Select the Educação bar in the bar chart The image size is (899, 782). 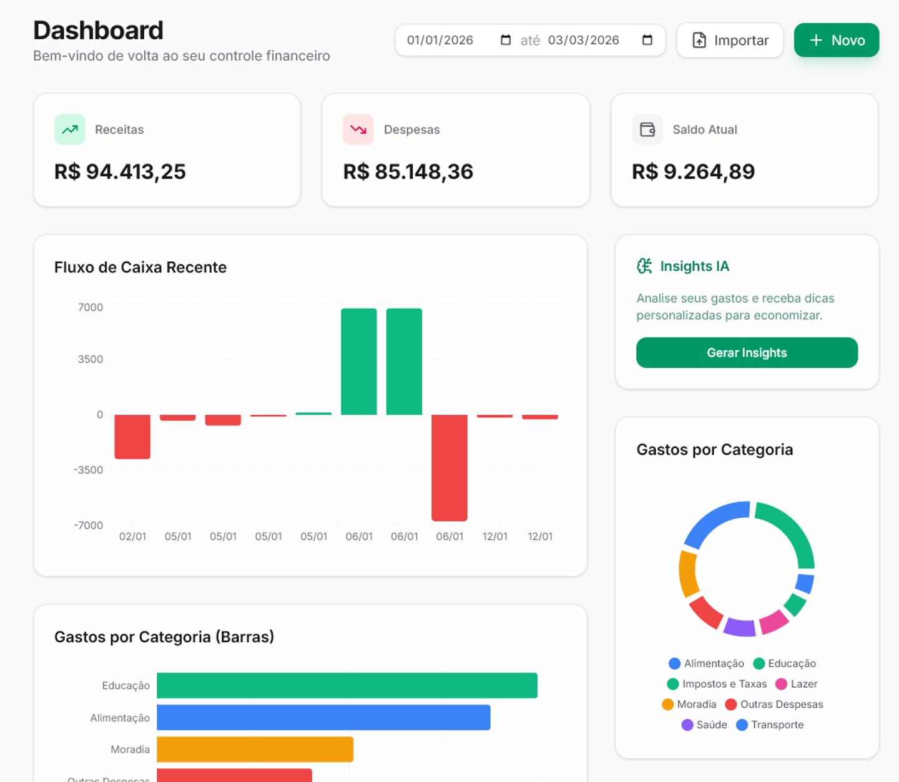pyautogui.click(x=346, y=684)
